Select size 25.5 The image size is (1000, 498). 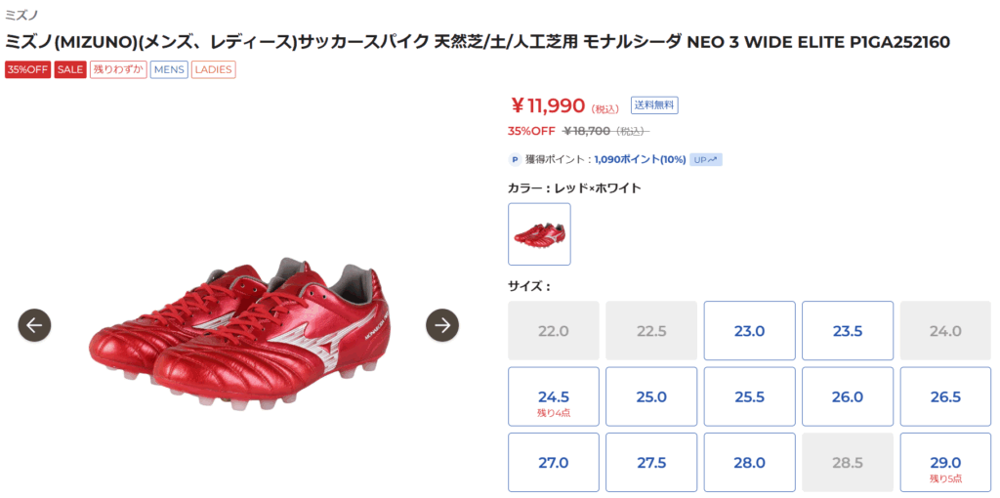click(x=749, y=397)
